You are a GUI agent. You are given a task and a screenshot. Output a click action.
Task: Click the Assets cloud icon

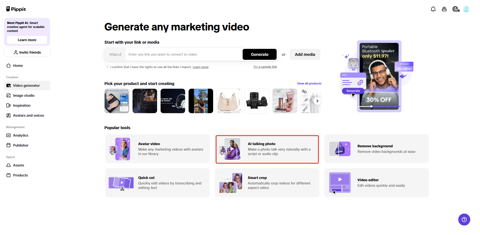coord(9,165)
